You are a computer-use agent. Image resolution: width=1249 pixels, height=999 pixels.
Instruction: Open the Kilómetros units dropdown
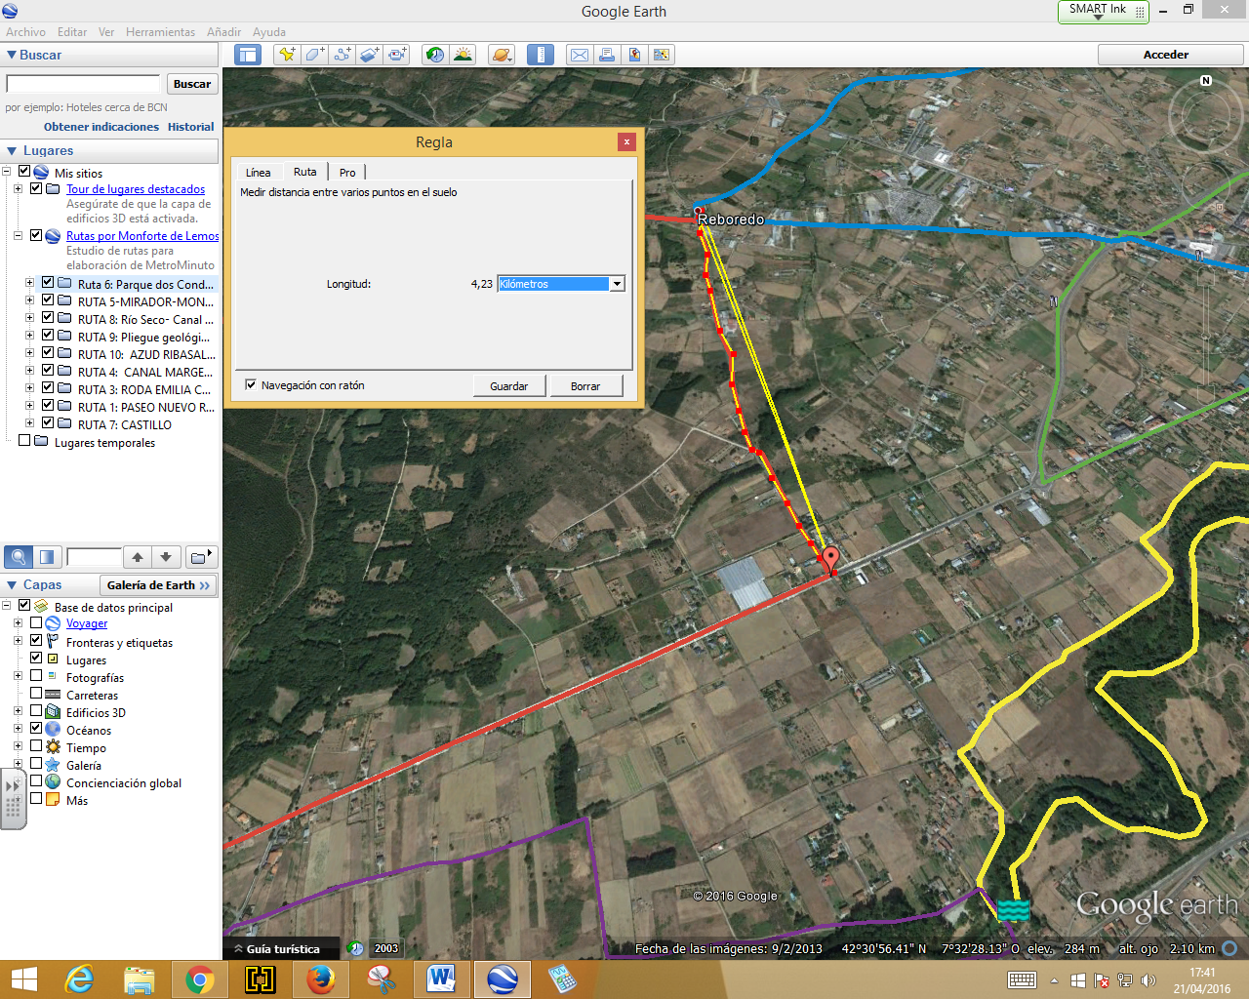[618, 283]
